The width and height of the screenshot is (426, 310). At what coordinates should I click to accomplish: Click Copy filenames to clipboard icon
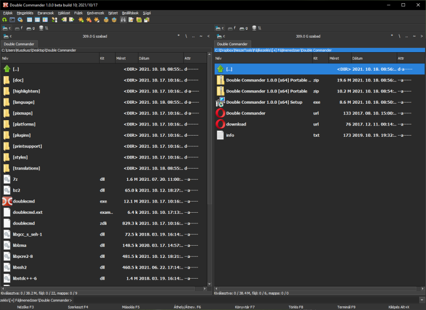point(147,20)
